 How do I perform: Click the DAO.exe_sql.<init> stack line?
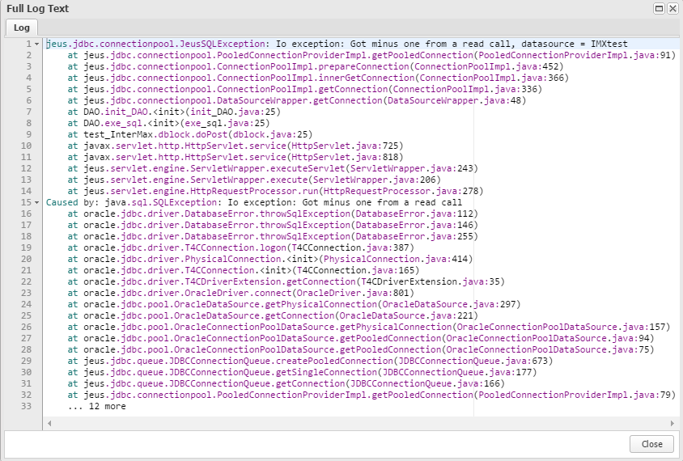point(169,123)
